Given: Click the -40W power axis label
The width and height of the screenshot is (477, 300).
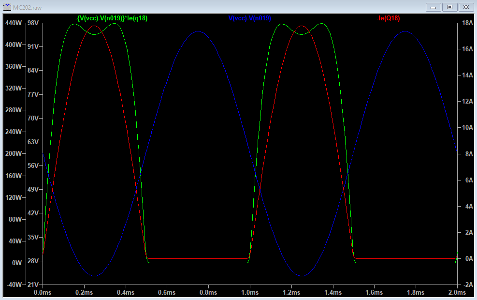Looking at the screenshot, I should point(14,285).
